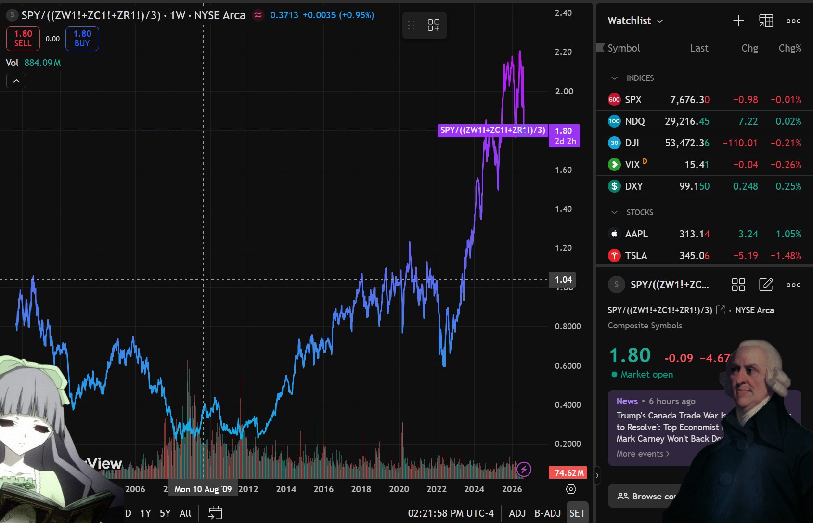Viewport: 813px width, 523px height.
Task: Click the NDQ 100 logo icon
Action: pyautogui.click(x=614, y=121)
